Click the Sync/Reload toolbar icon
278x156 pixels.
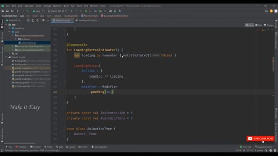(x=12, y=11)
